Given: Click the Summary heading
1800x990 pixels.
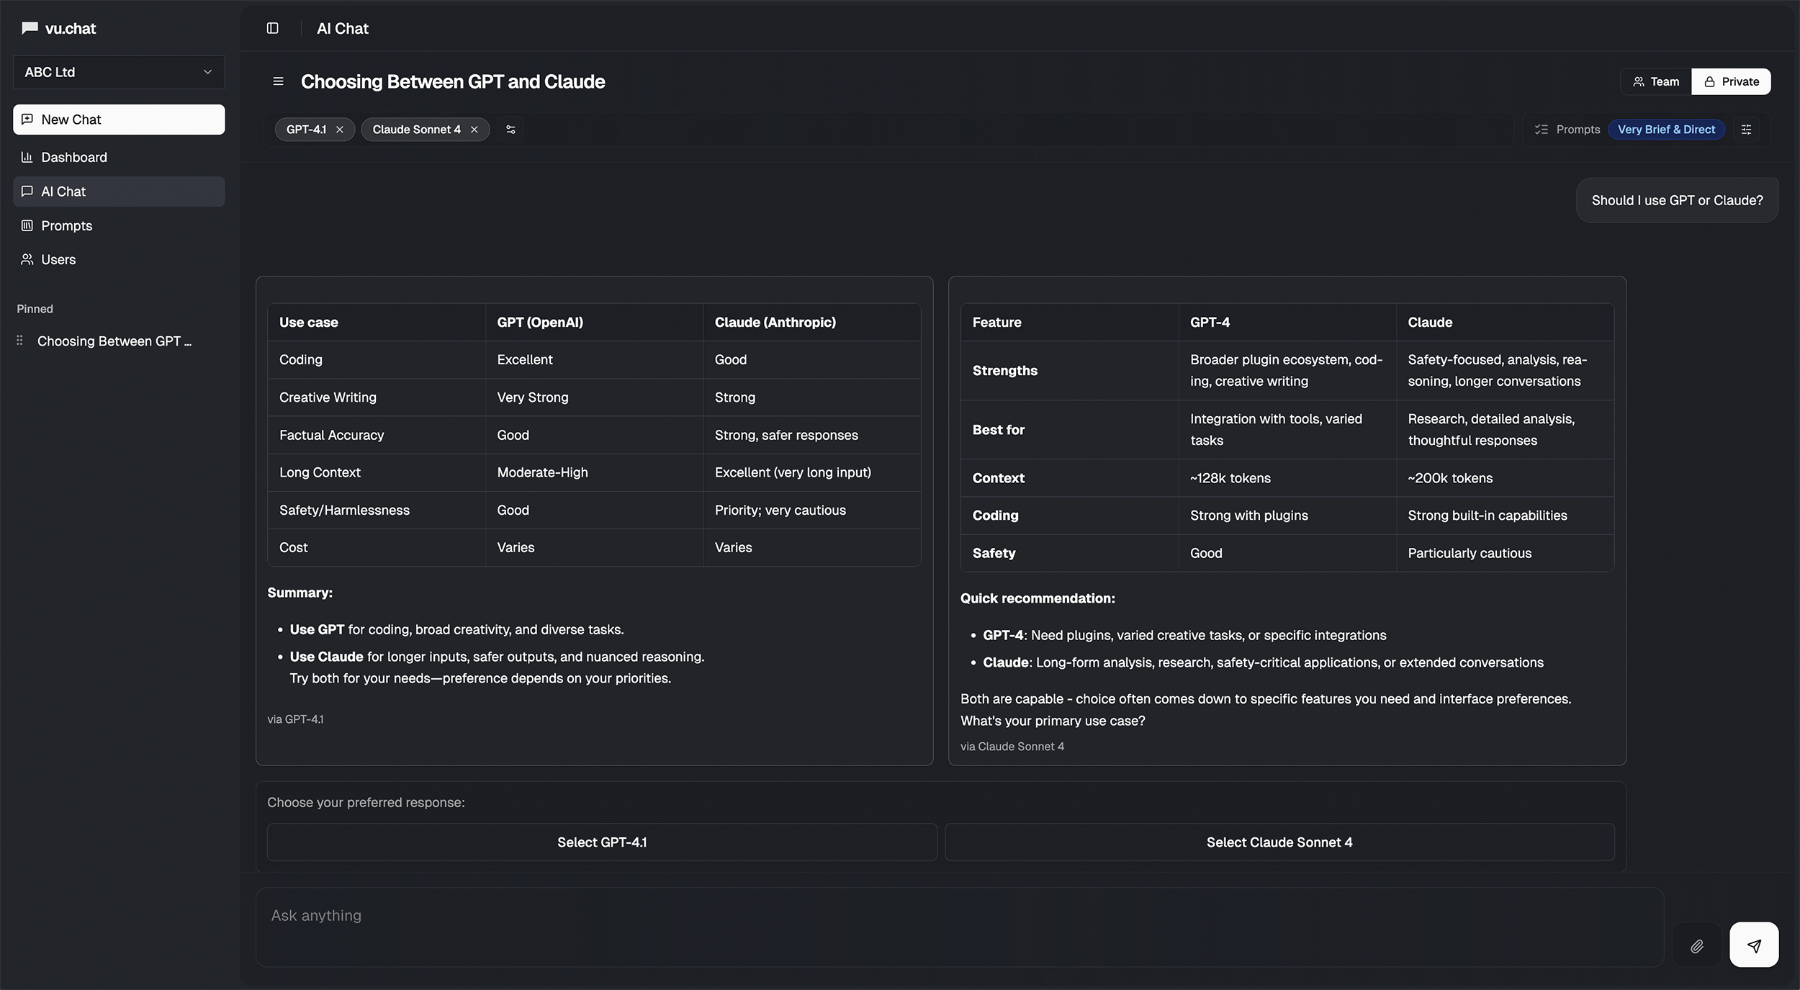Looking at the screenshot, I should point(300,593).
